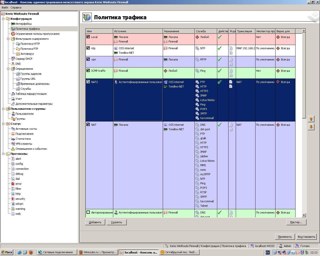The width and height of the screenshot is (320, 256).
Task: Click the EN language indicator in tray
Action: coord(267,252)
